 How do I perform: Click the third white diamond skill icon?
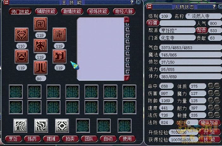pyautogui.click(x=62, y=126)
